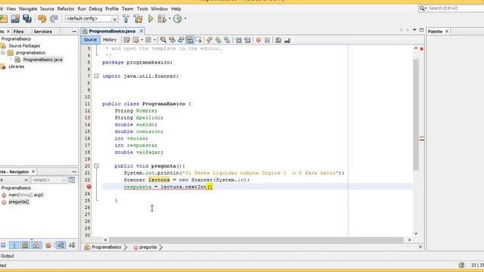Switch to the Files tab
The width and height of the screenshot is (484, 272).
click(18, 32)
